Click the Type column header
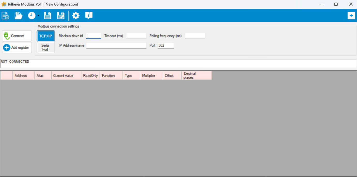The image size is (357, 177). (x=131, y=76)
